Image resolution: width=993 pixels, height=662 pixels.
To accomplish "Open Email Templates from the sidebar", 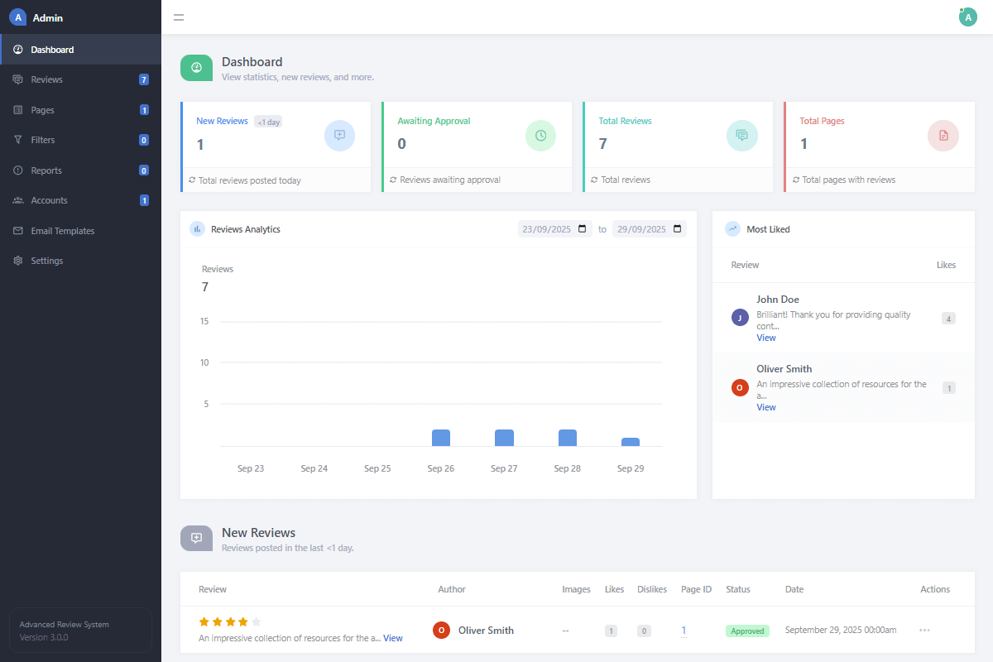I will click(x=62, y=230).
